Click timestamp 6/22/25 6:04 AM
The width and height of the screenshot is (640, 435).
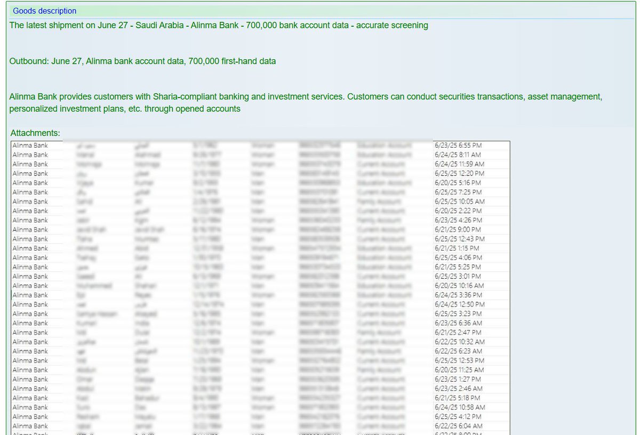[x=458, y=426]
